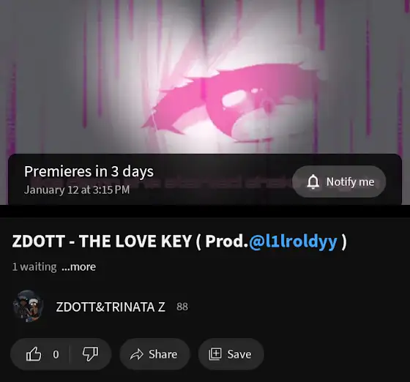The width and height of the screenshot is (410, 382).
Task: Click the Premieres in 3 days heading
Action: pyautogui.click(x=89, y=172)
